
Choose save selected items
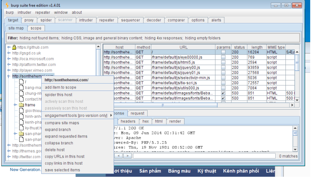click(x=62, y=170)
